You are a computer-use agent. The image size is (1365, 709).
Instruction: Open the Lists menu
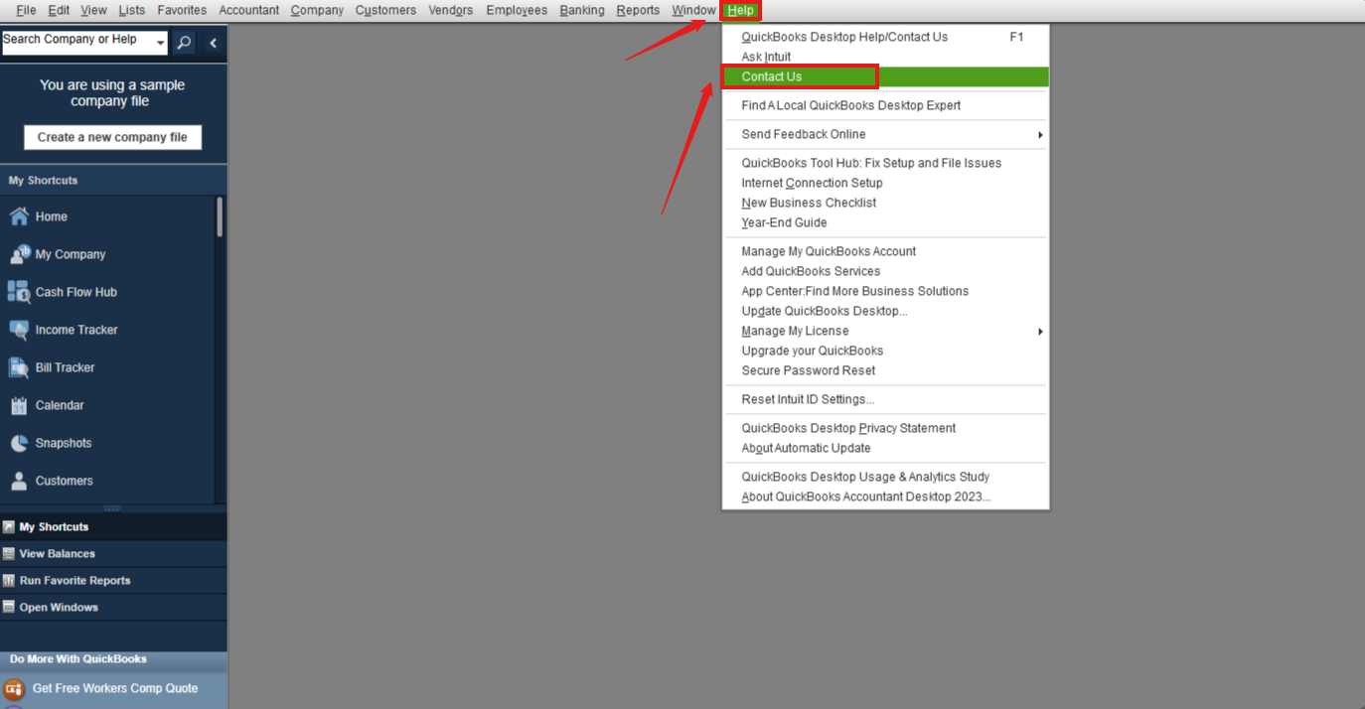(131, 10)
